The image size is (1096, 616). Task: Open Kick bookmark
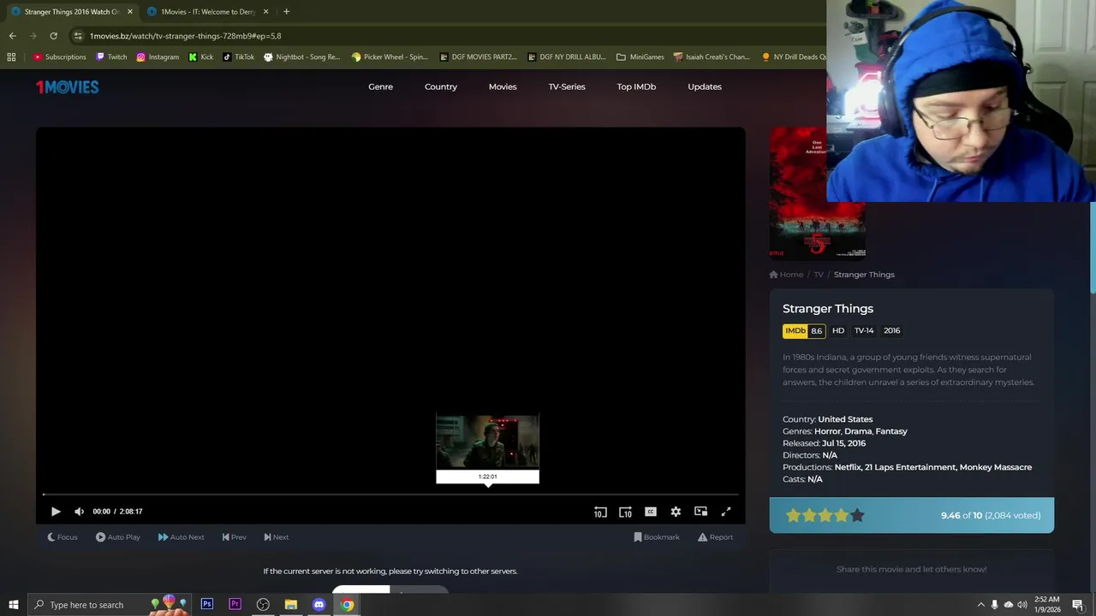coord(201,57)
